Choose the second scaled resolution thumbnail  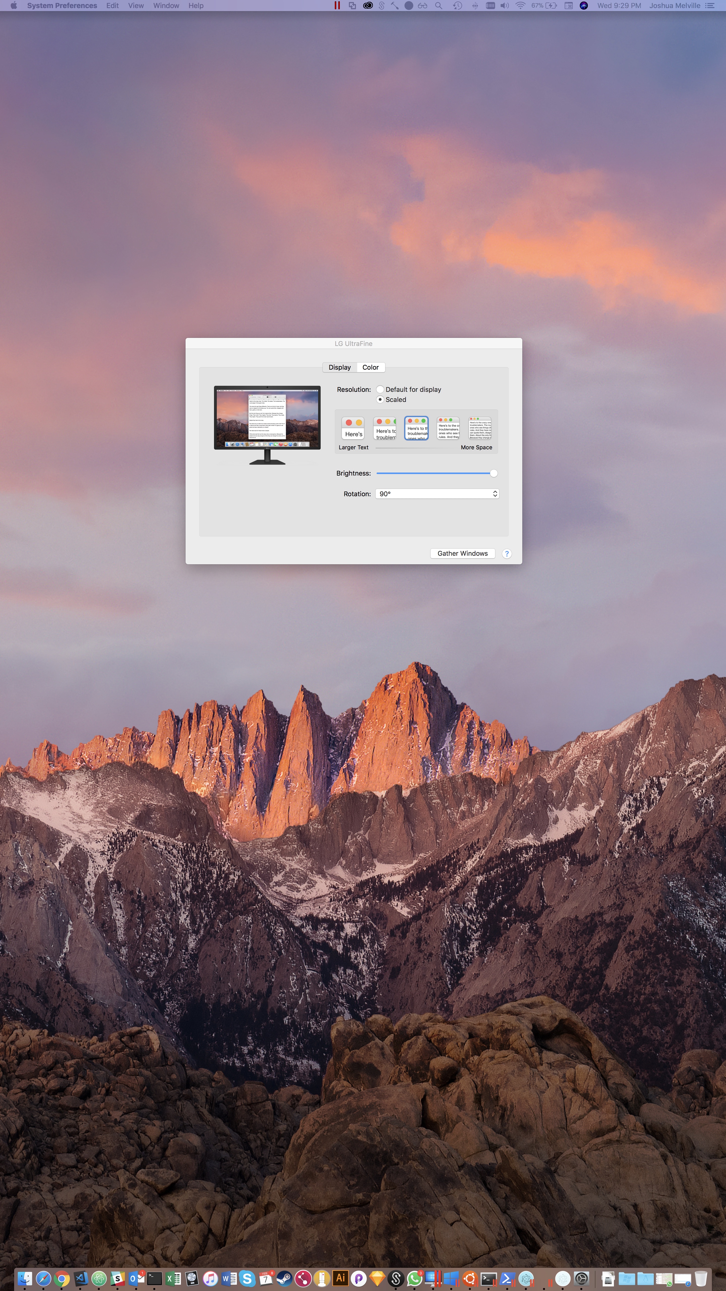(x=385, y=428)
